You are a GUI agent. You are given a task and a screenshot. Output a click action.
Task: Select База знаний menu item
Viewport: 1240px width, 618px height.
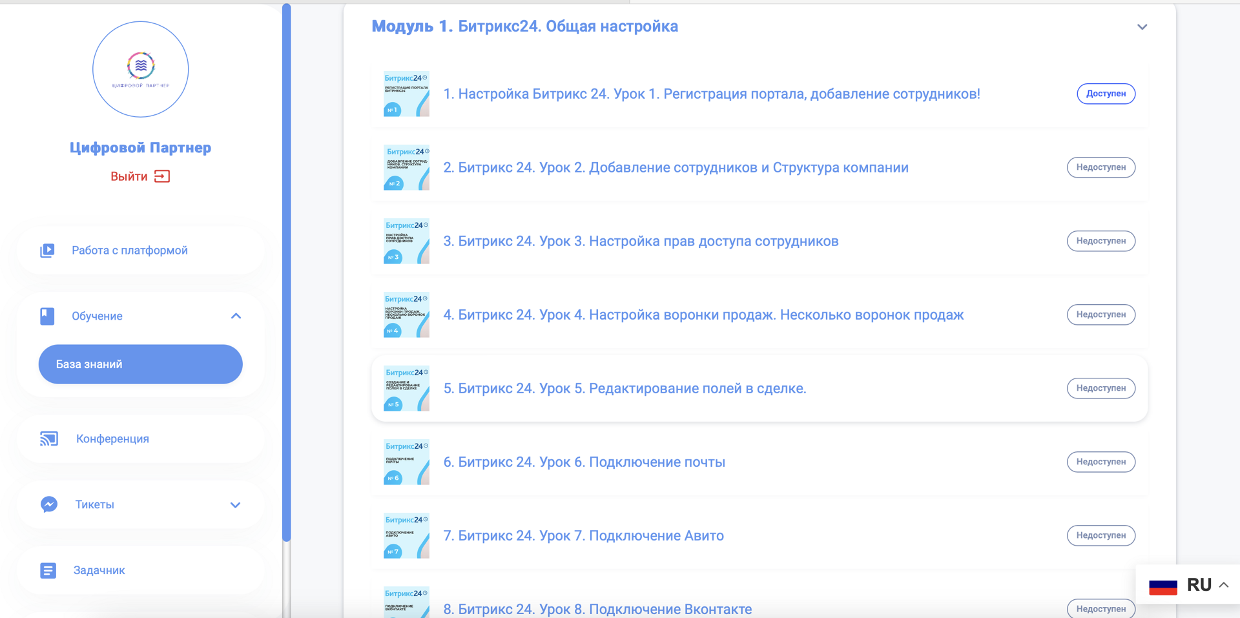[x=140, y=364]
